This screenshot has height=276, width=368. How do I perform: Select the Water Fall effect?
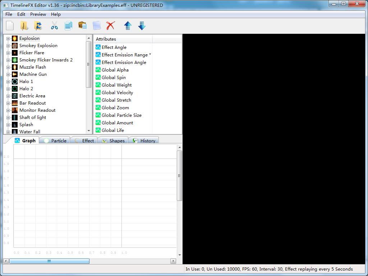pos(30,132)
